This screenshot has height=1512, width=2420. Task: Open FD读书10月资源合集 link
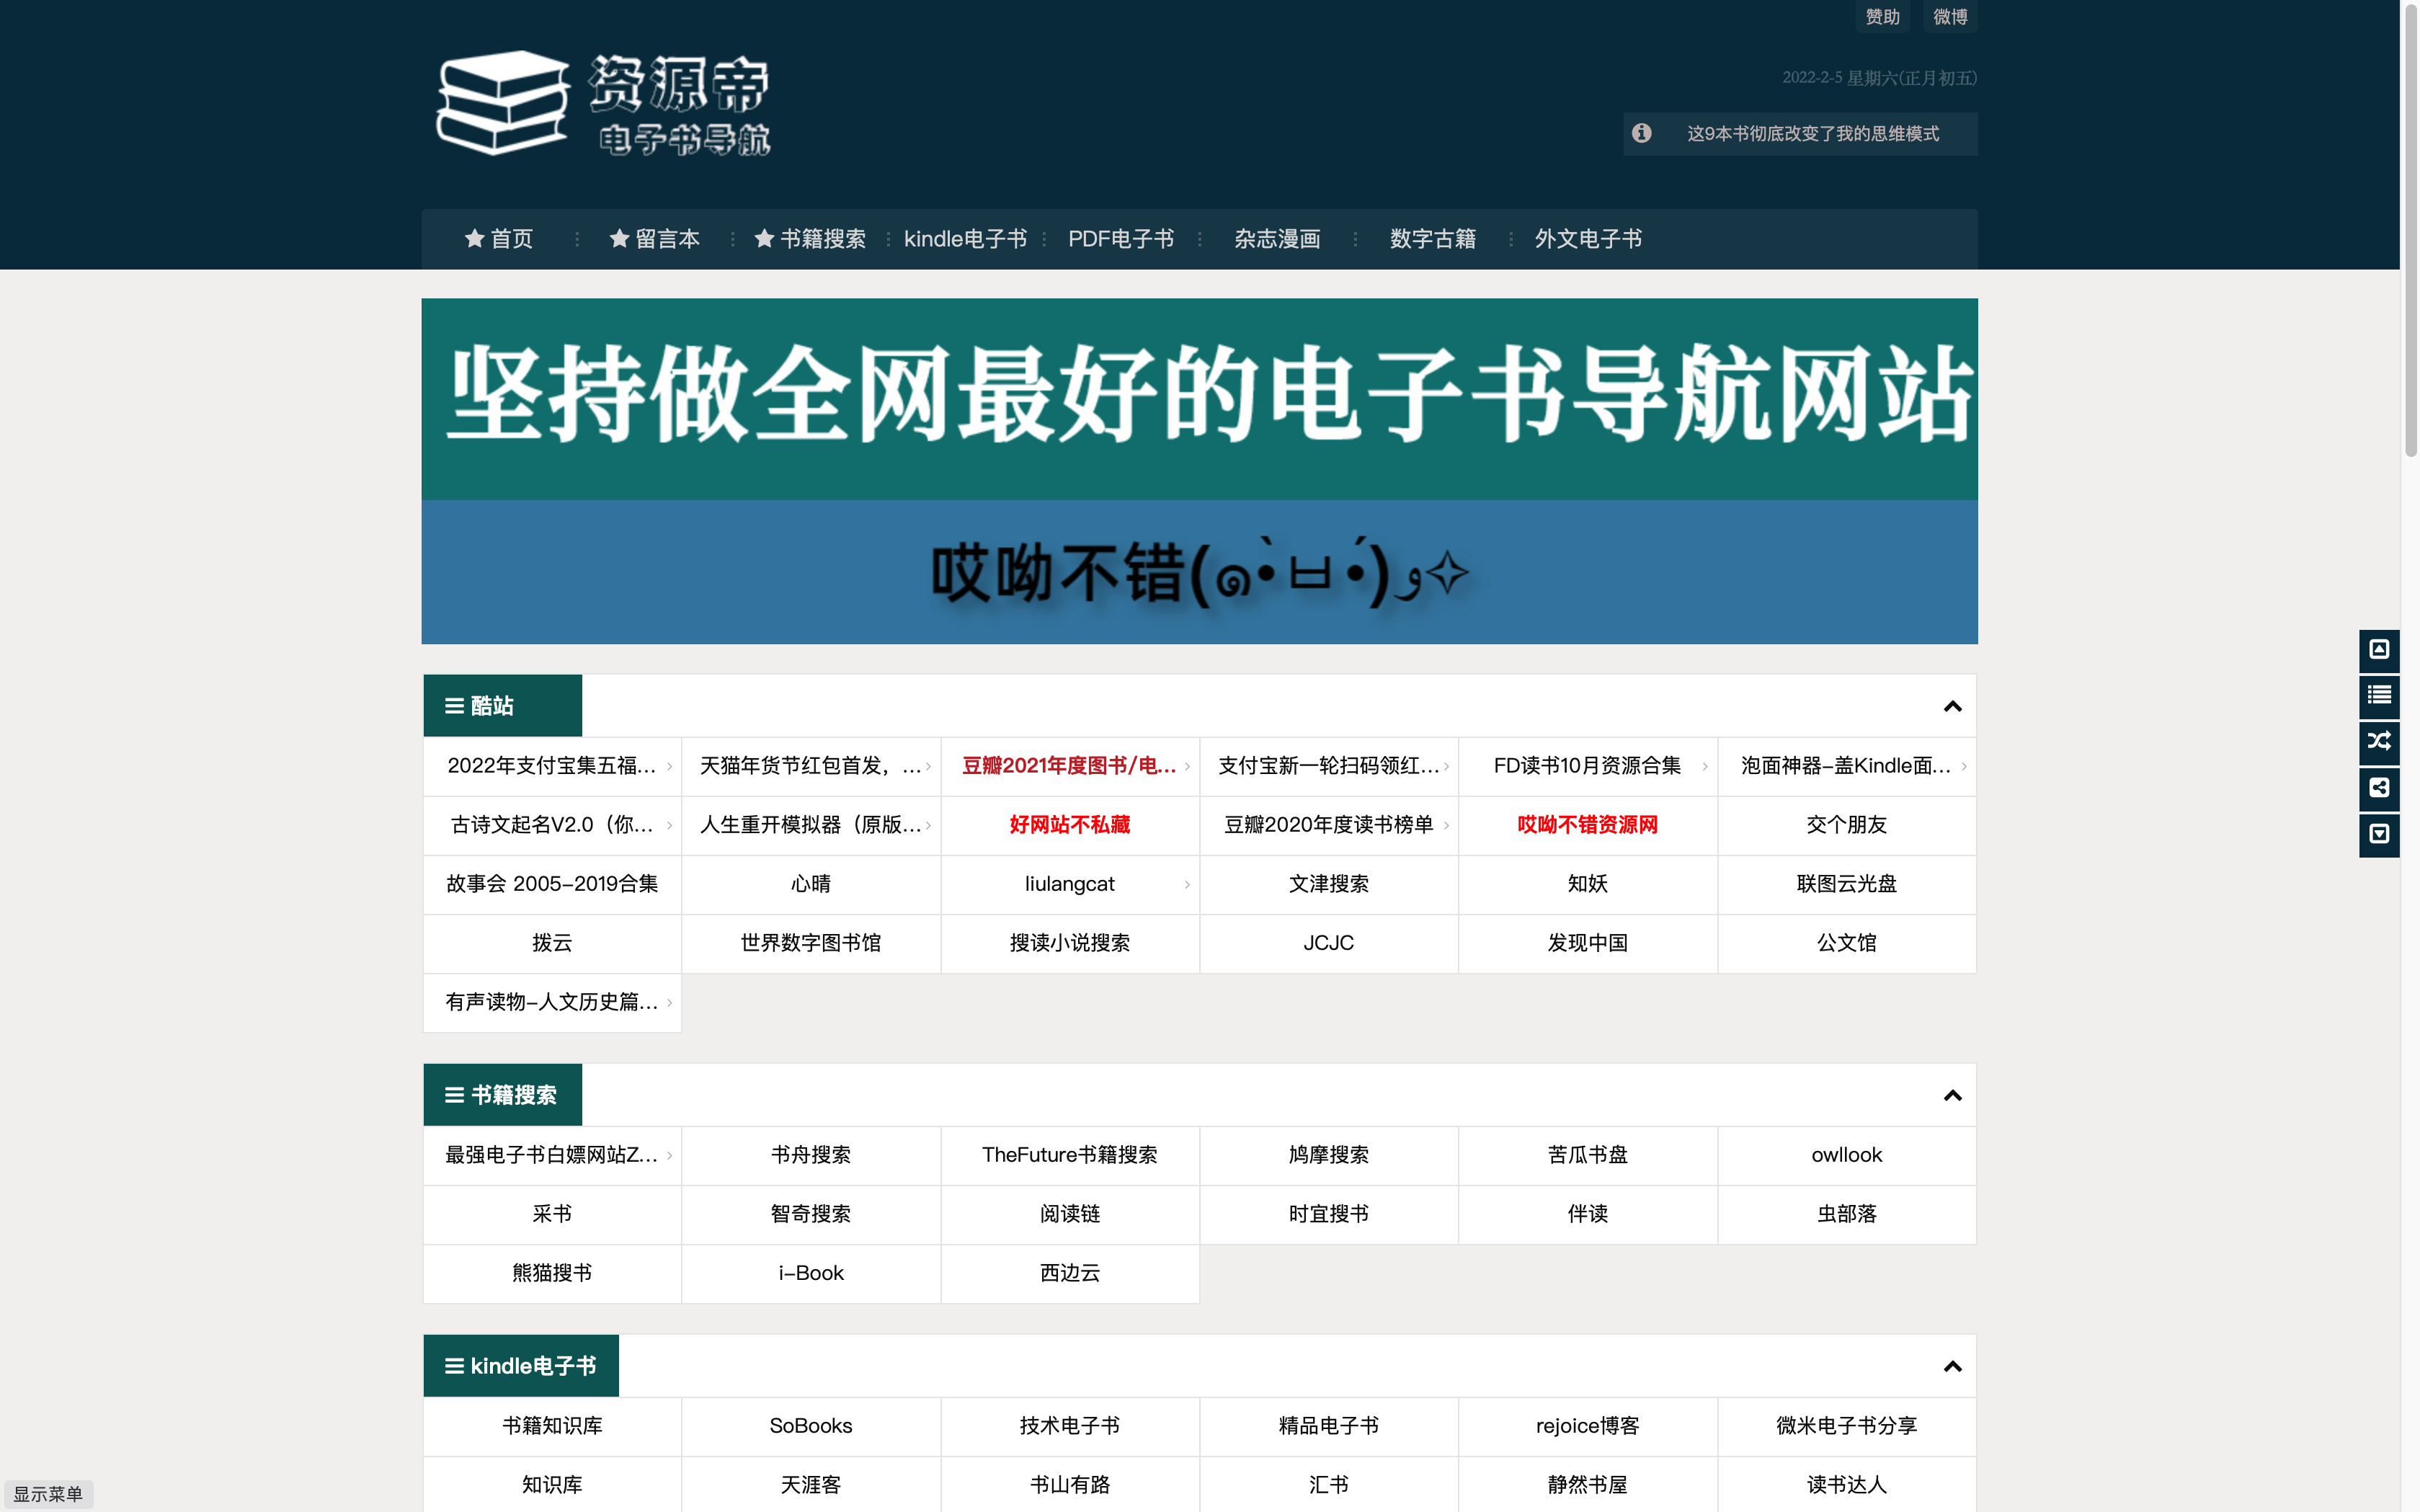(1587, 766)
